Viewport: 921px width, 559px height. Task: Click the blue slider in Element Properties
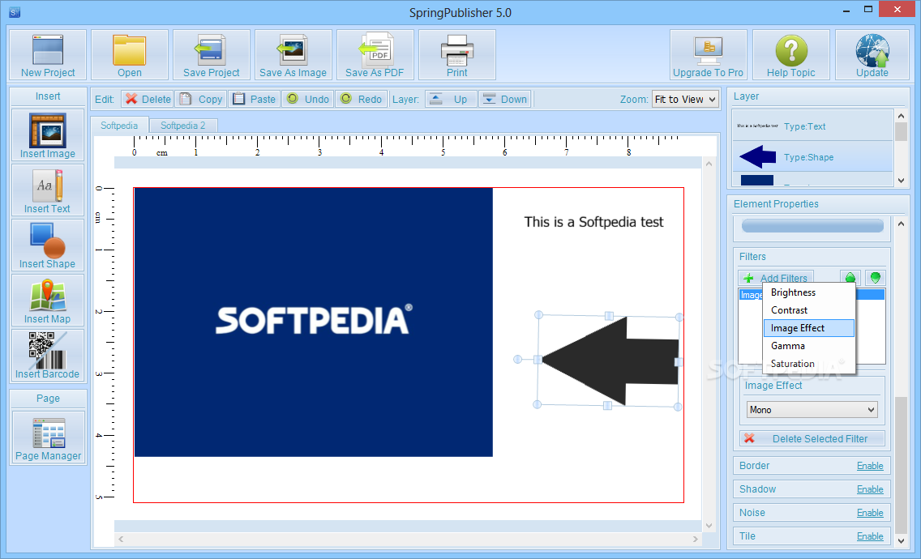pyautogui.click(x=812, y=226)
